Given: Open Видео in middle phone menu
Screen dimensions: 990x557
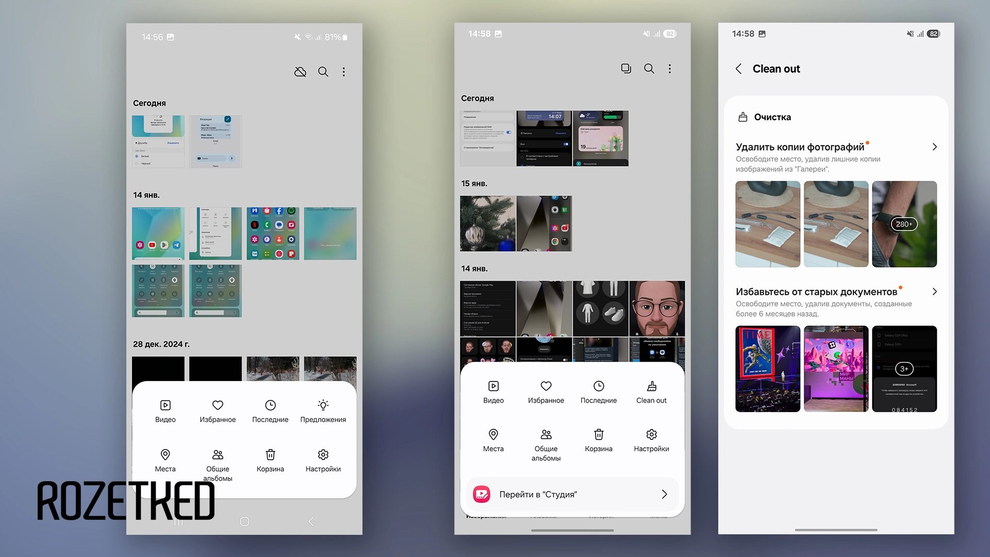Looking at the screenshot, I should (x=493, y=392).
